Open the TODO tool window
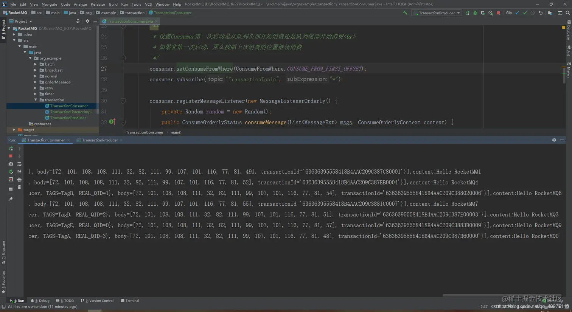Image resolution: width=572 pixels, height=312 pixels. coord(65,301)
